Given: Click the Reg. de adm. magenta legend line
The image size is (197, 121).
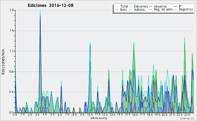Looking at the screenshot, I should pos(150,9).
